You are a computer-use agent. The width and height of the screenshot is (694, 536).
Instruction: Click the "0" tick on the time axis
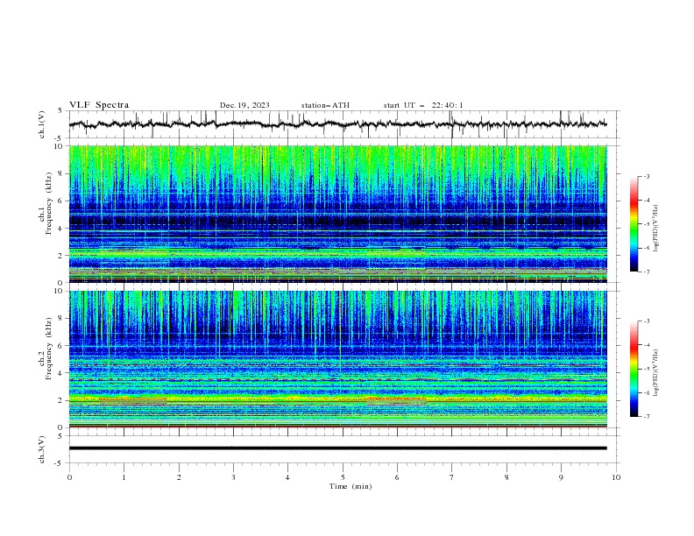click(69, 477)
